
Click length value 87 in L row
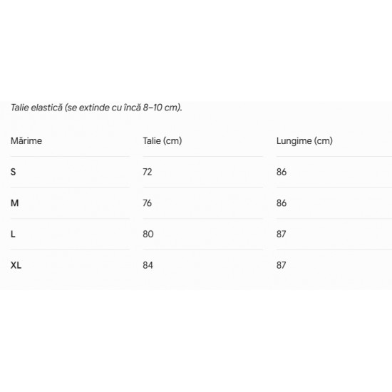pos(281,234)
